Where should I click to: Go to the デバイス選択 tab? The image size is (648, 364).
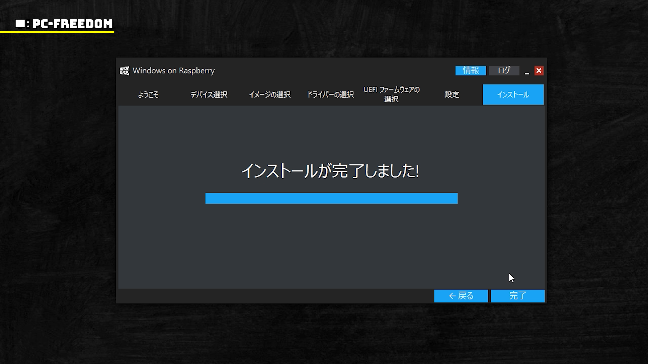tap(209, 95)
